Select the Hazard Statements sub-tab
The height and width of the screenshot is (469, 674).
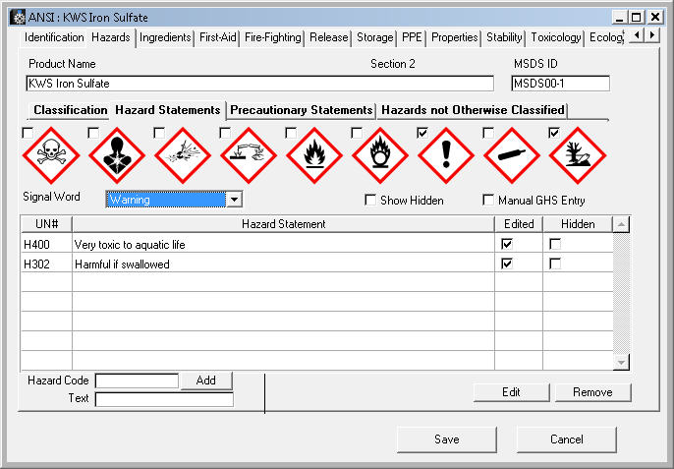point(168,110)
